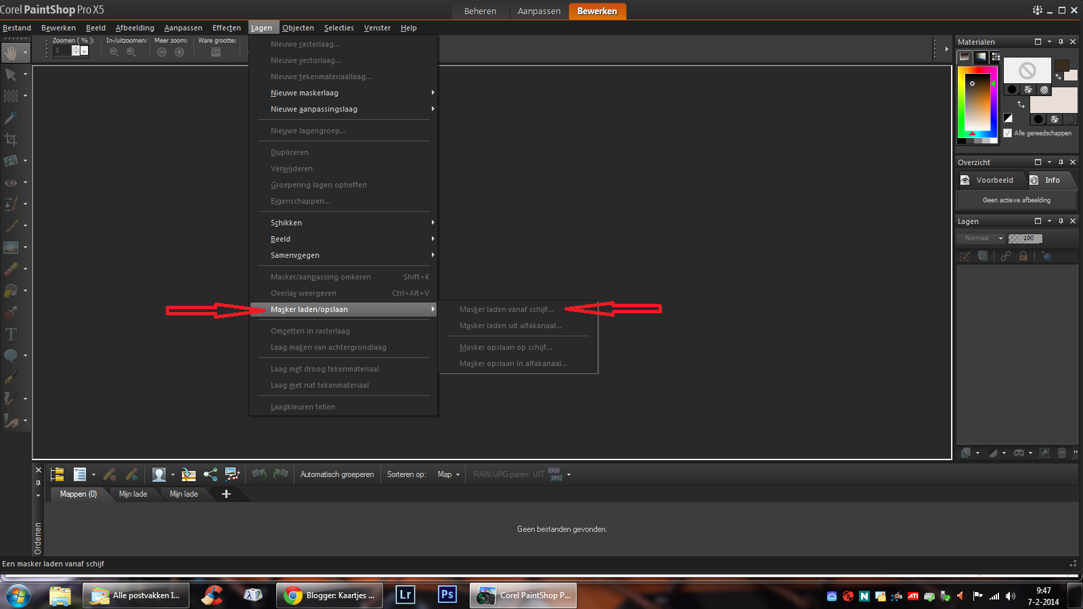Select the Red Eye tool
1083x609 pixels.
coord(10,183)
